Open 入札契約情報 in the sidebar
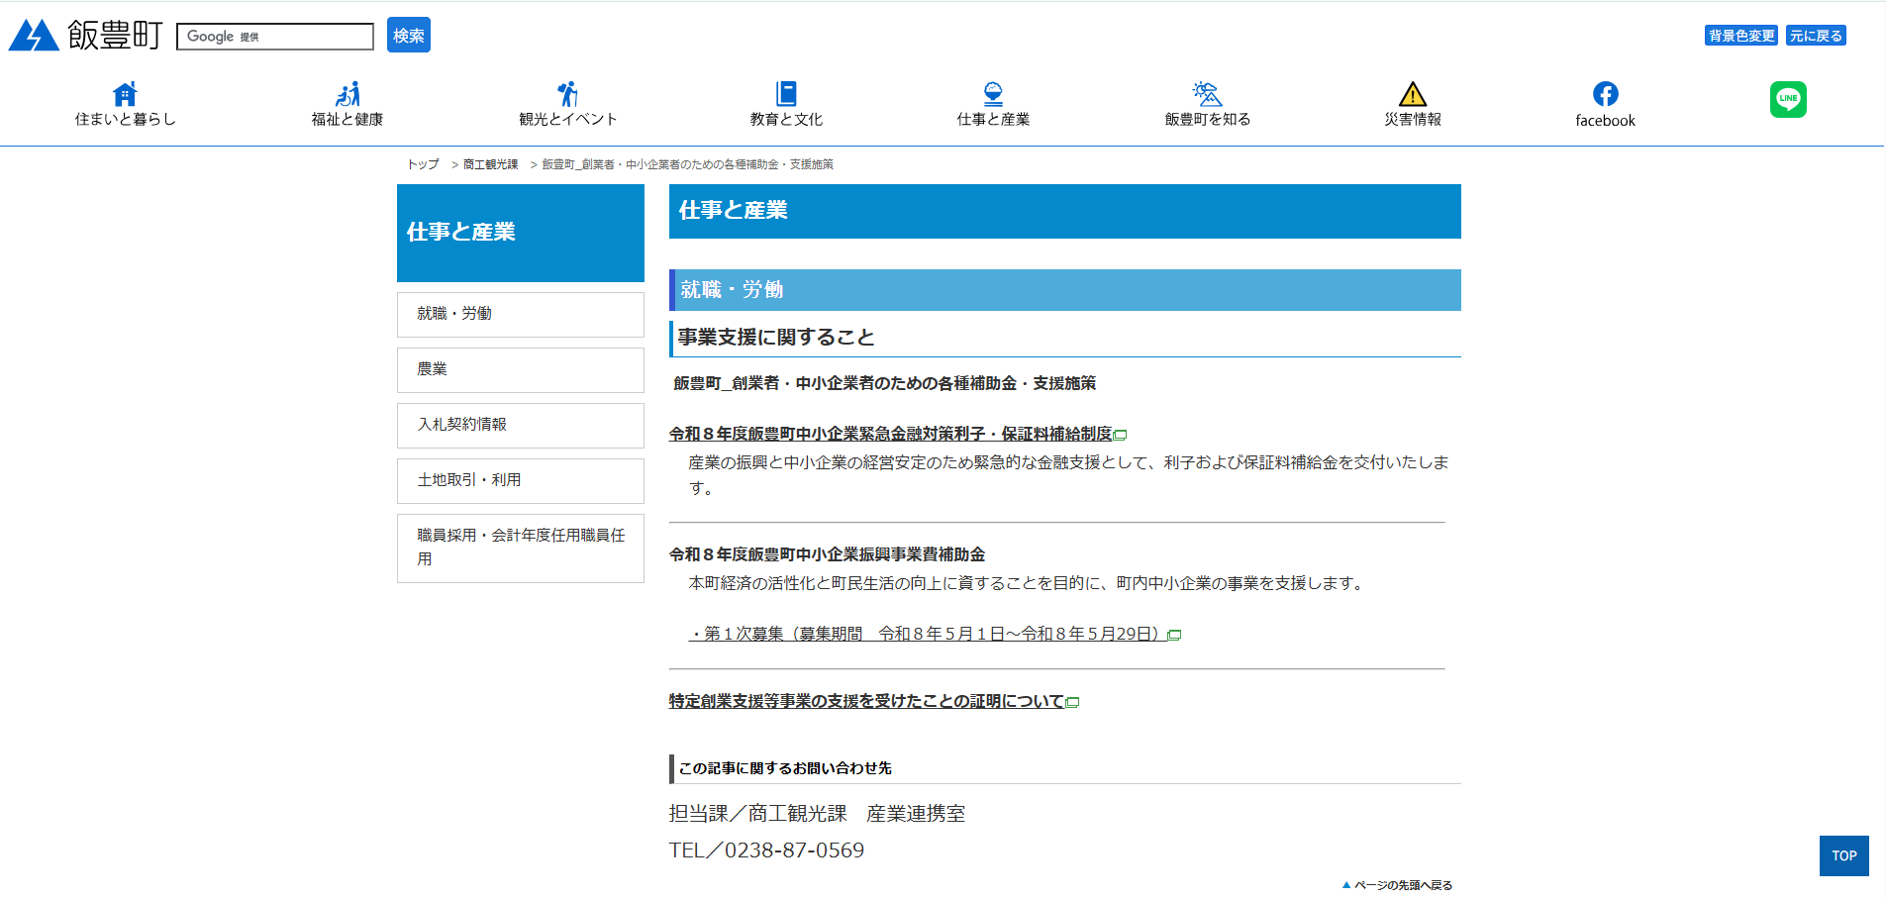Screen dimensions: 1886x900 (521, 425)
